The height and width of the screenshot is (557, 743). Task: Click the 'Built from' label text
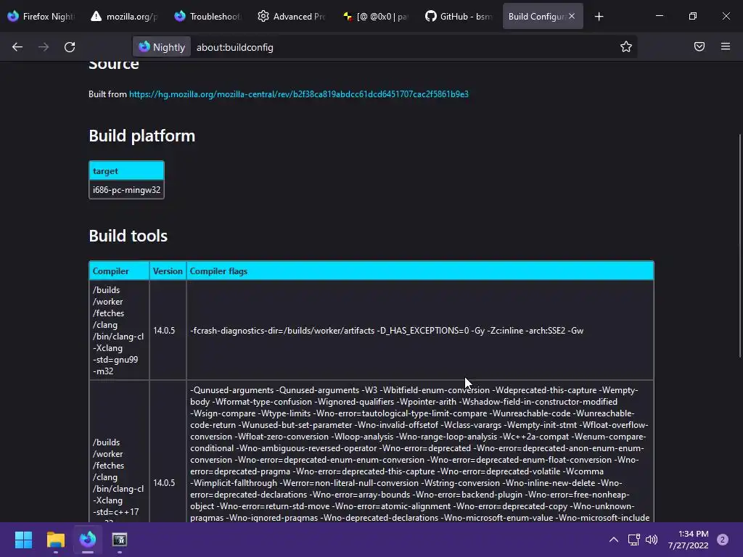pos(107,94)
